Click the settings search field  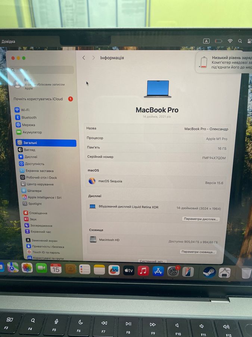coord(42,70)
